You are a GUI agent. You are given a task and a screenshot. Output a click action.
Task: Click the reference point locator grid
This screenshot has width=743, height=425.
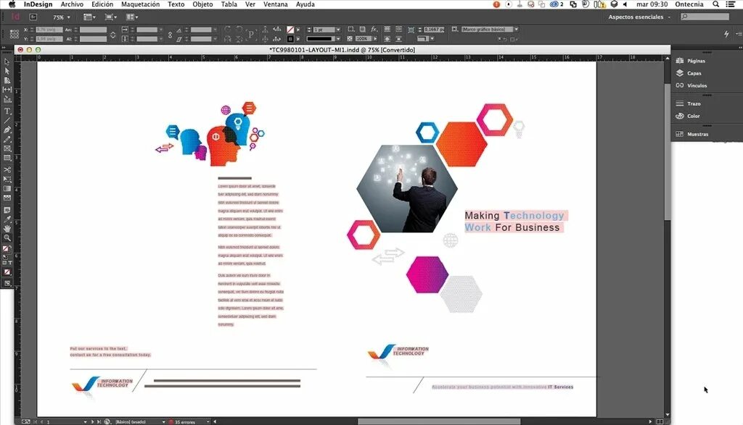(x=15, y=34)
